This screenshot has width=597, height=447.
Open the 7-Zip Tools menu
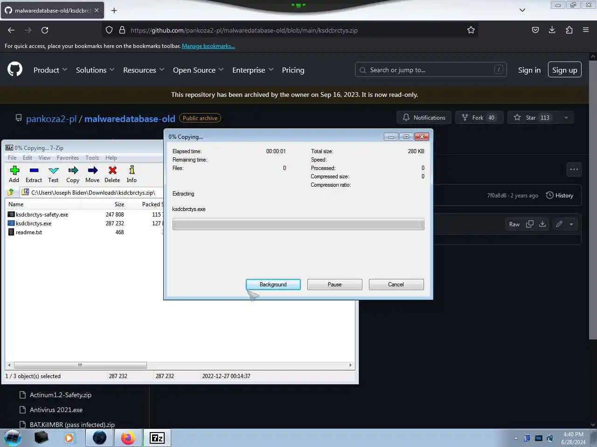click(92, 158)
